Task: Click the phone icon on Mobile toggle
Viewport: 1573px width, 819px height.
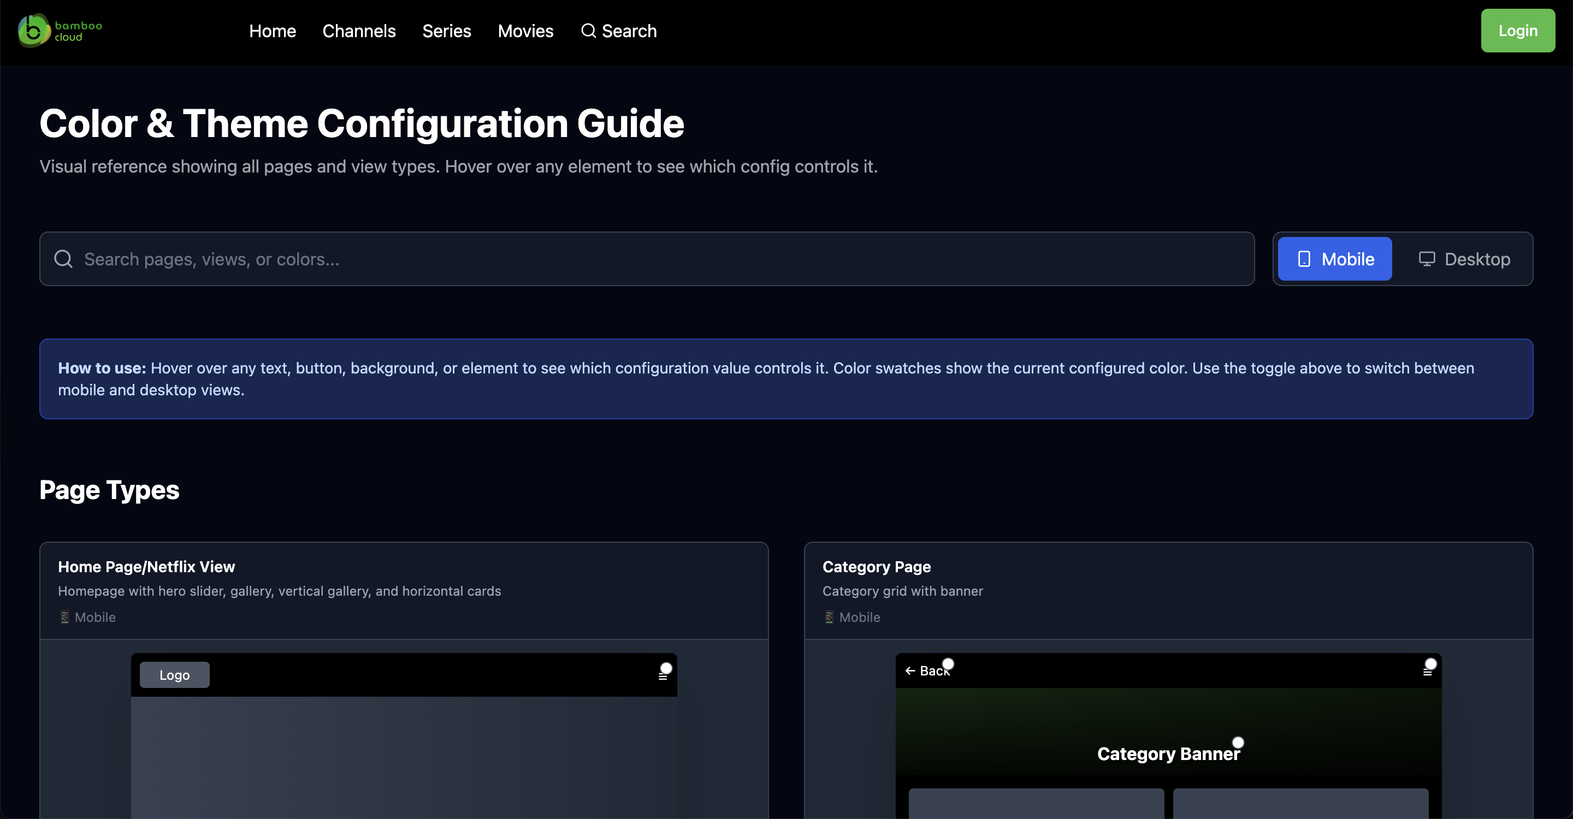Action: (1304, 259)
